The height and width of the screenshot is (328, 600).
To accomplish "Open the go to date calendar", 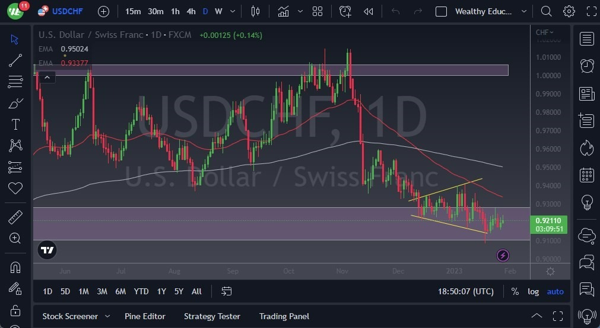I will [x=227, y=291].
